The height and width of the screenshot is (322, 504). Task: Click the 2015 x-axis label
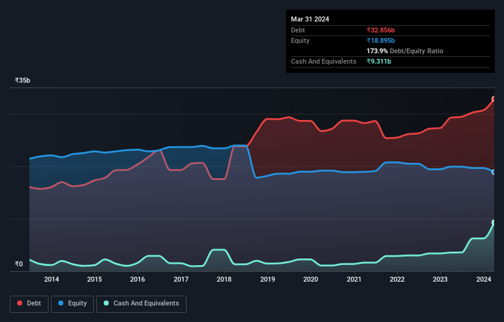(x=95, y=279)
